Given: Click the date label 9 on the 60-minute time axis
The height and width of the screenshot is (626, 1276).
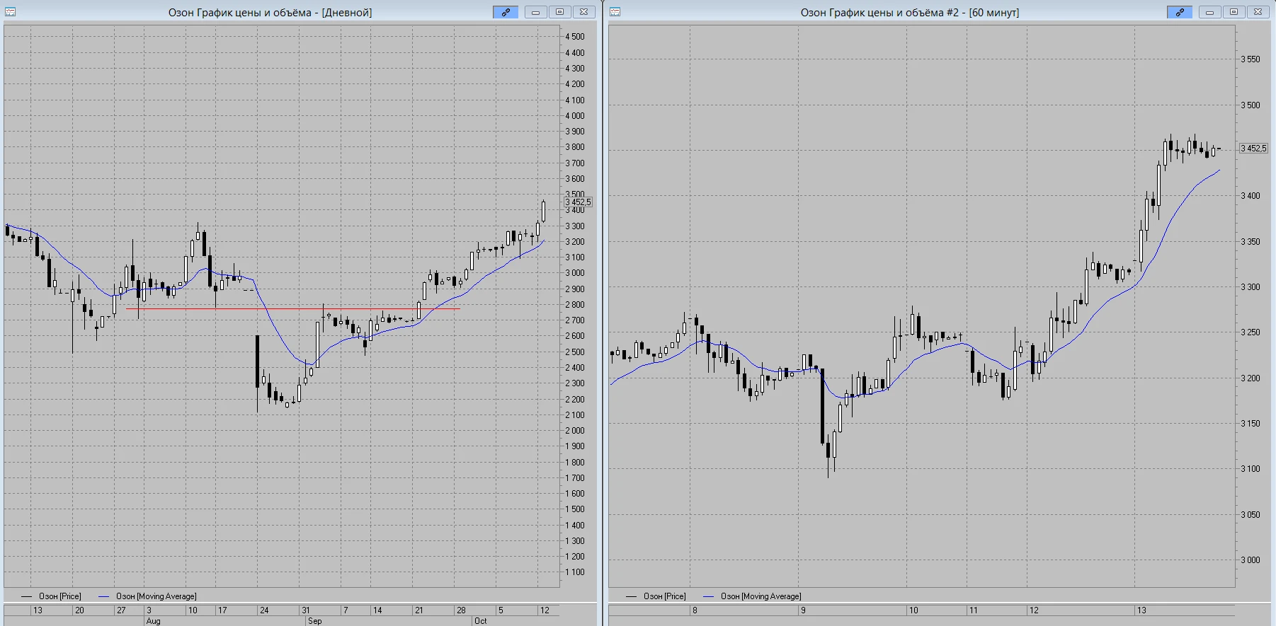Looking at the screenshot, I should pyautogui.click(x=803, y=610).
